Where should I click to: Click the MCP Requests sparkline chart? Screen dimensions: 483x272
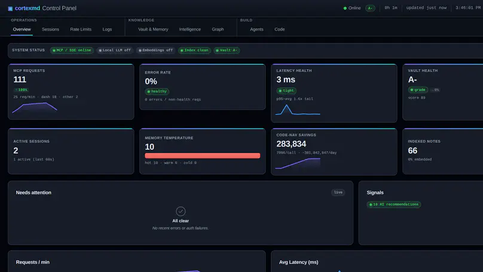pos(35,108)
